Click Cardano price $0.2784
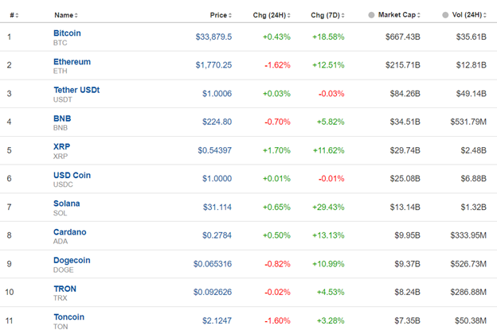Viewport: 497px width, 330px height. (217, 235)
